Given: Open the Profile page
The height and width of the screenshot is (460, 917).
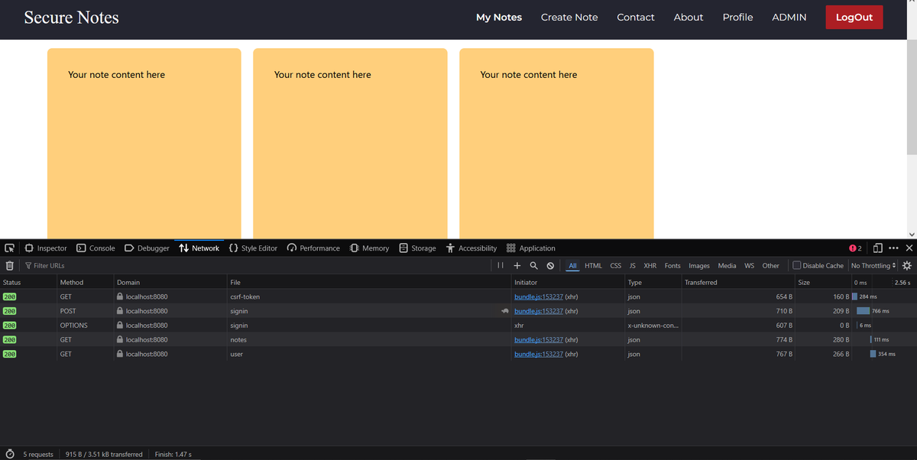Looking at the screenshot, I should pyautogui.click(x=738, y=17).
